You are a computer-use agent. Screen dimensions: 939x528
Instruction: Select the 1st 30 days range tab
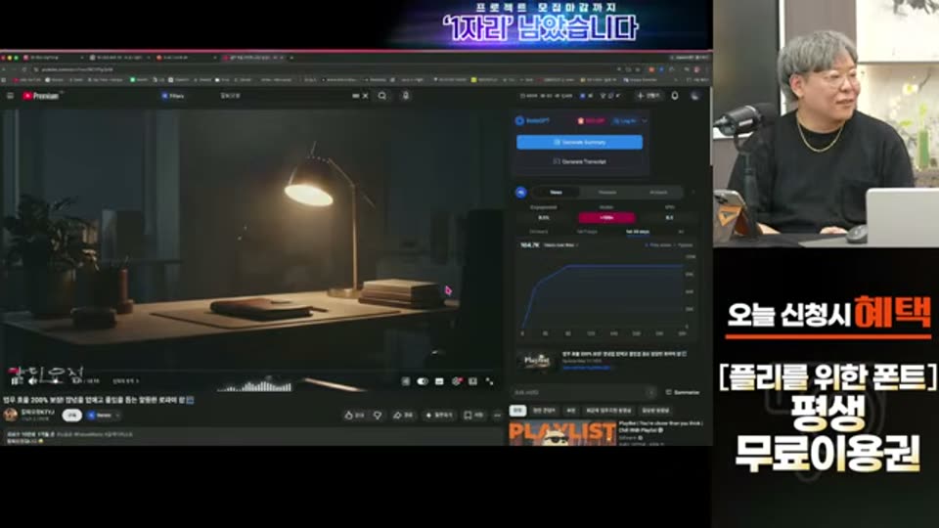click(x=637, y=232)
